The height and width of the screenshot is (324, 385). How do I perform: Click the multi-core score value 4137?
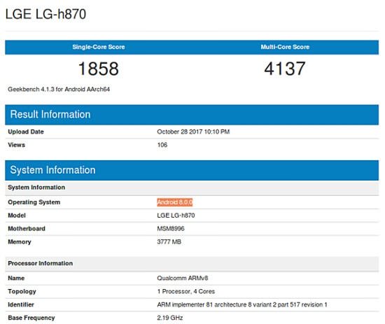pyautogui.click(x=285, y=69)
